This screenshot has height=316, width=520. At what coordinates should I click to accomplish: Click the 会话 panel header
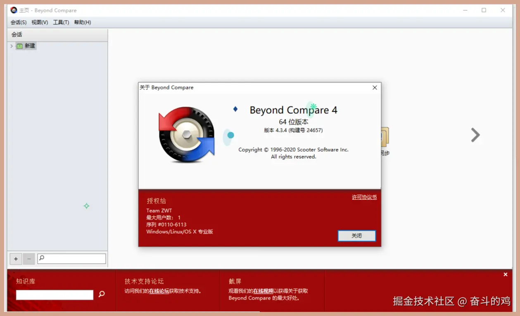(57, 35)
